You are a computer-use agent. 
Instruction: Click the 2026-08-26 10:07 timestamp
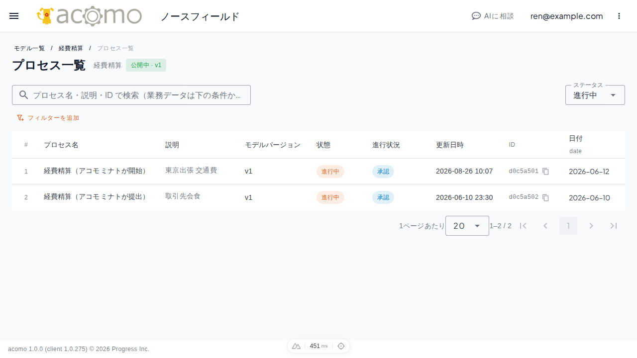click(x=464, y=171)
